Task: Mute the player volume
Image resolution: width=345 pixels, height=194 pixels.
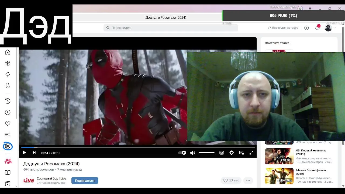Action: pos(192,153)
